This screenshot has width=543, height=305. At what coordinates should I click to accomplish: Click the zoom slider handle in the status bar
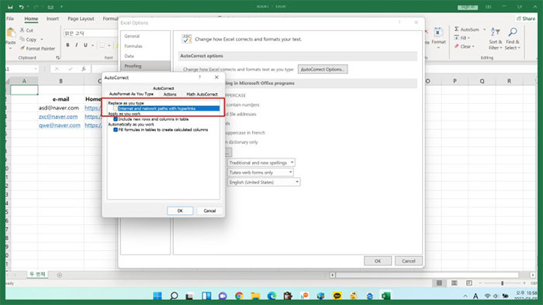(502, 283)
